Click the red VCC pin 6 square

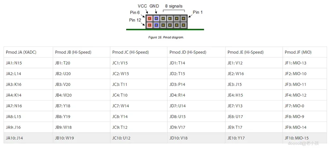pos(150,18)
